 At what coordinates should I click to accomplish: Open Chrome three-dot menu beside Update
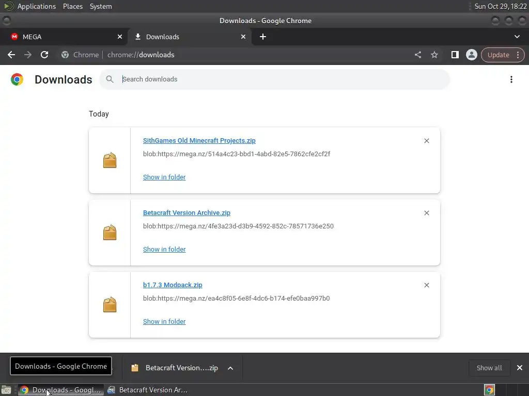pos(518,55)
